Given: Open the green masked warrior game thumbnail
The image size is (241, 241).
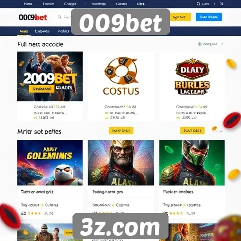Looking at the screenshot, I should click(x=192, y=163).
